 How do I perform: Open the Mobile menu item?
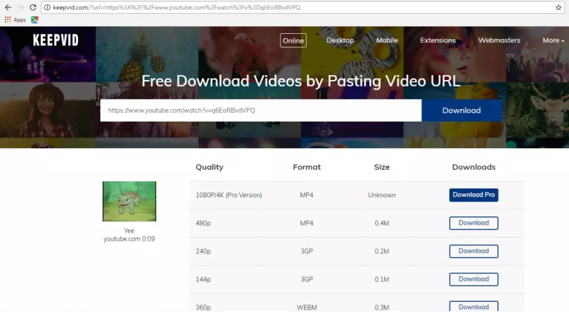tap(387, 40)
